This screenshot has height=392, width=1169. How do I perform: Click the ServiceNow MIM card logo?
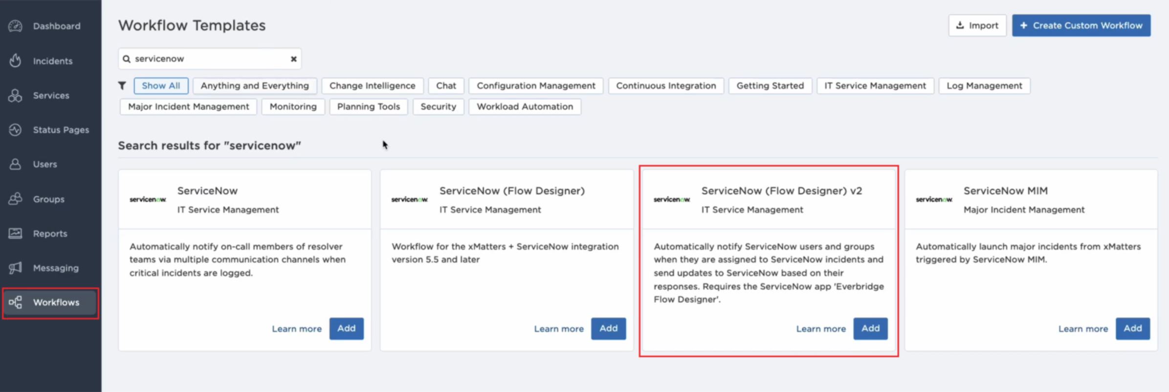click(934, 199)
